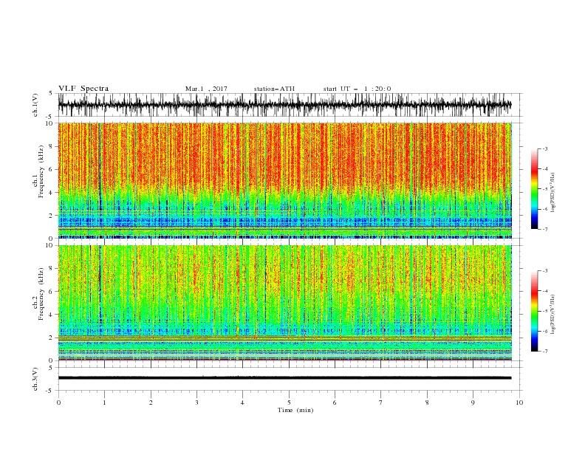Click the "-5" tick on ch.1(V) axis
The width and height of the screenshot is (585, 452).
click(x=49, y=117)
